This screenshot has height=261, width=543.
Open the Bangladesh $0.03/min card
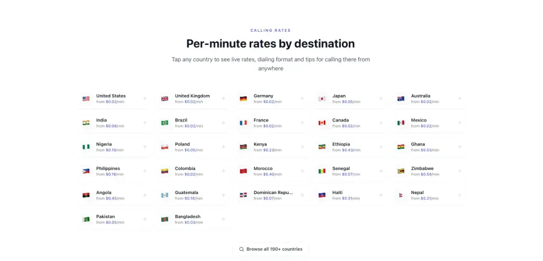point(193,219)
